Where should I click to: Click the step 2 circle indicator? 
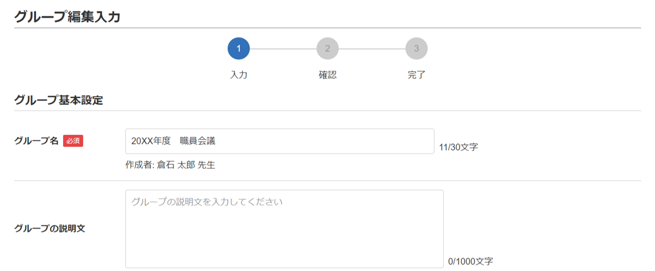327,48
